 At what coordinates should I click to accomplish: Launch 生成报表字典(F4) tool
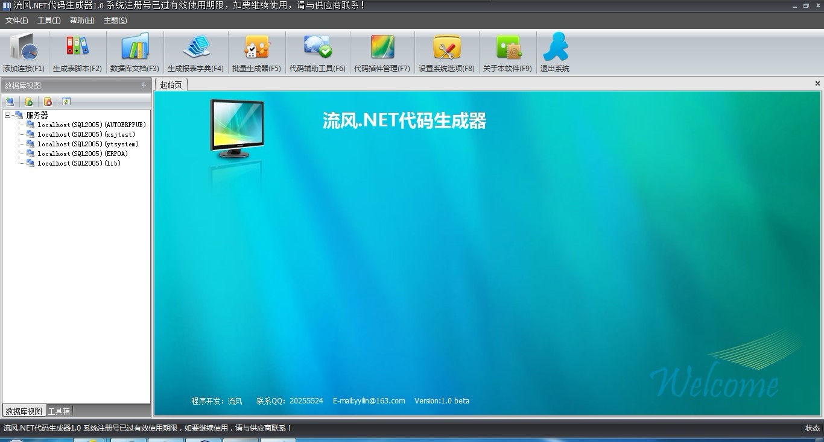point(195,48)
